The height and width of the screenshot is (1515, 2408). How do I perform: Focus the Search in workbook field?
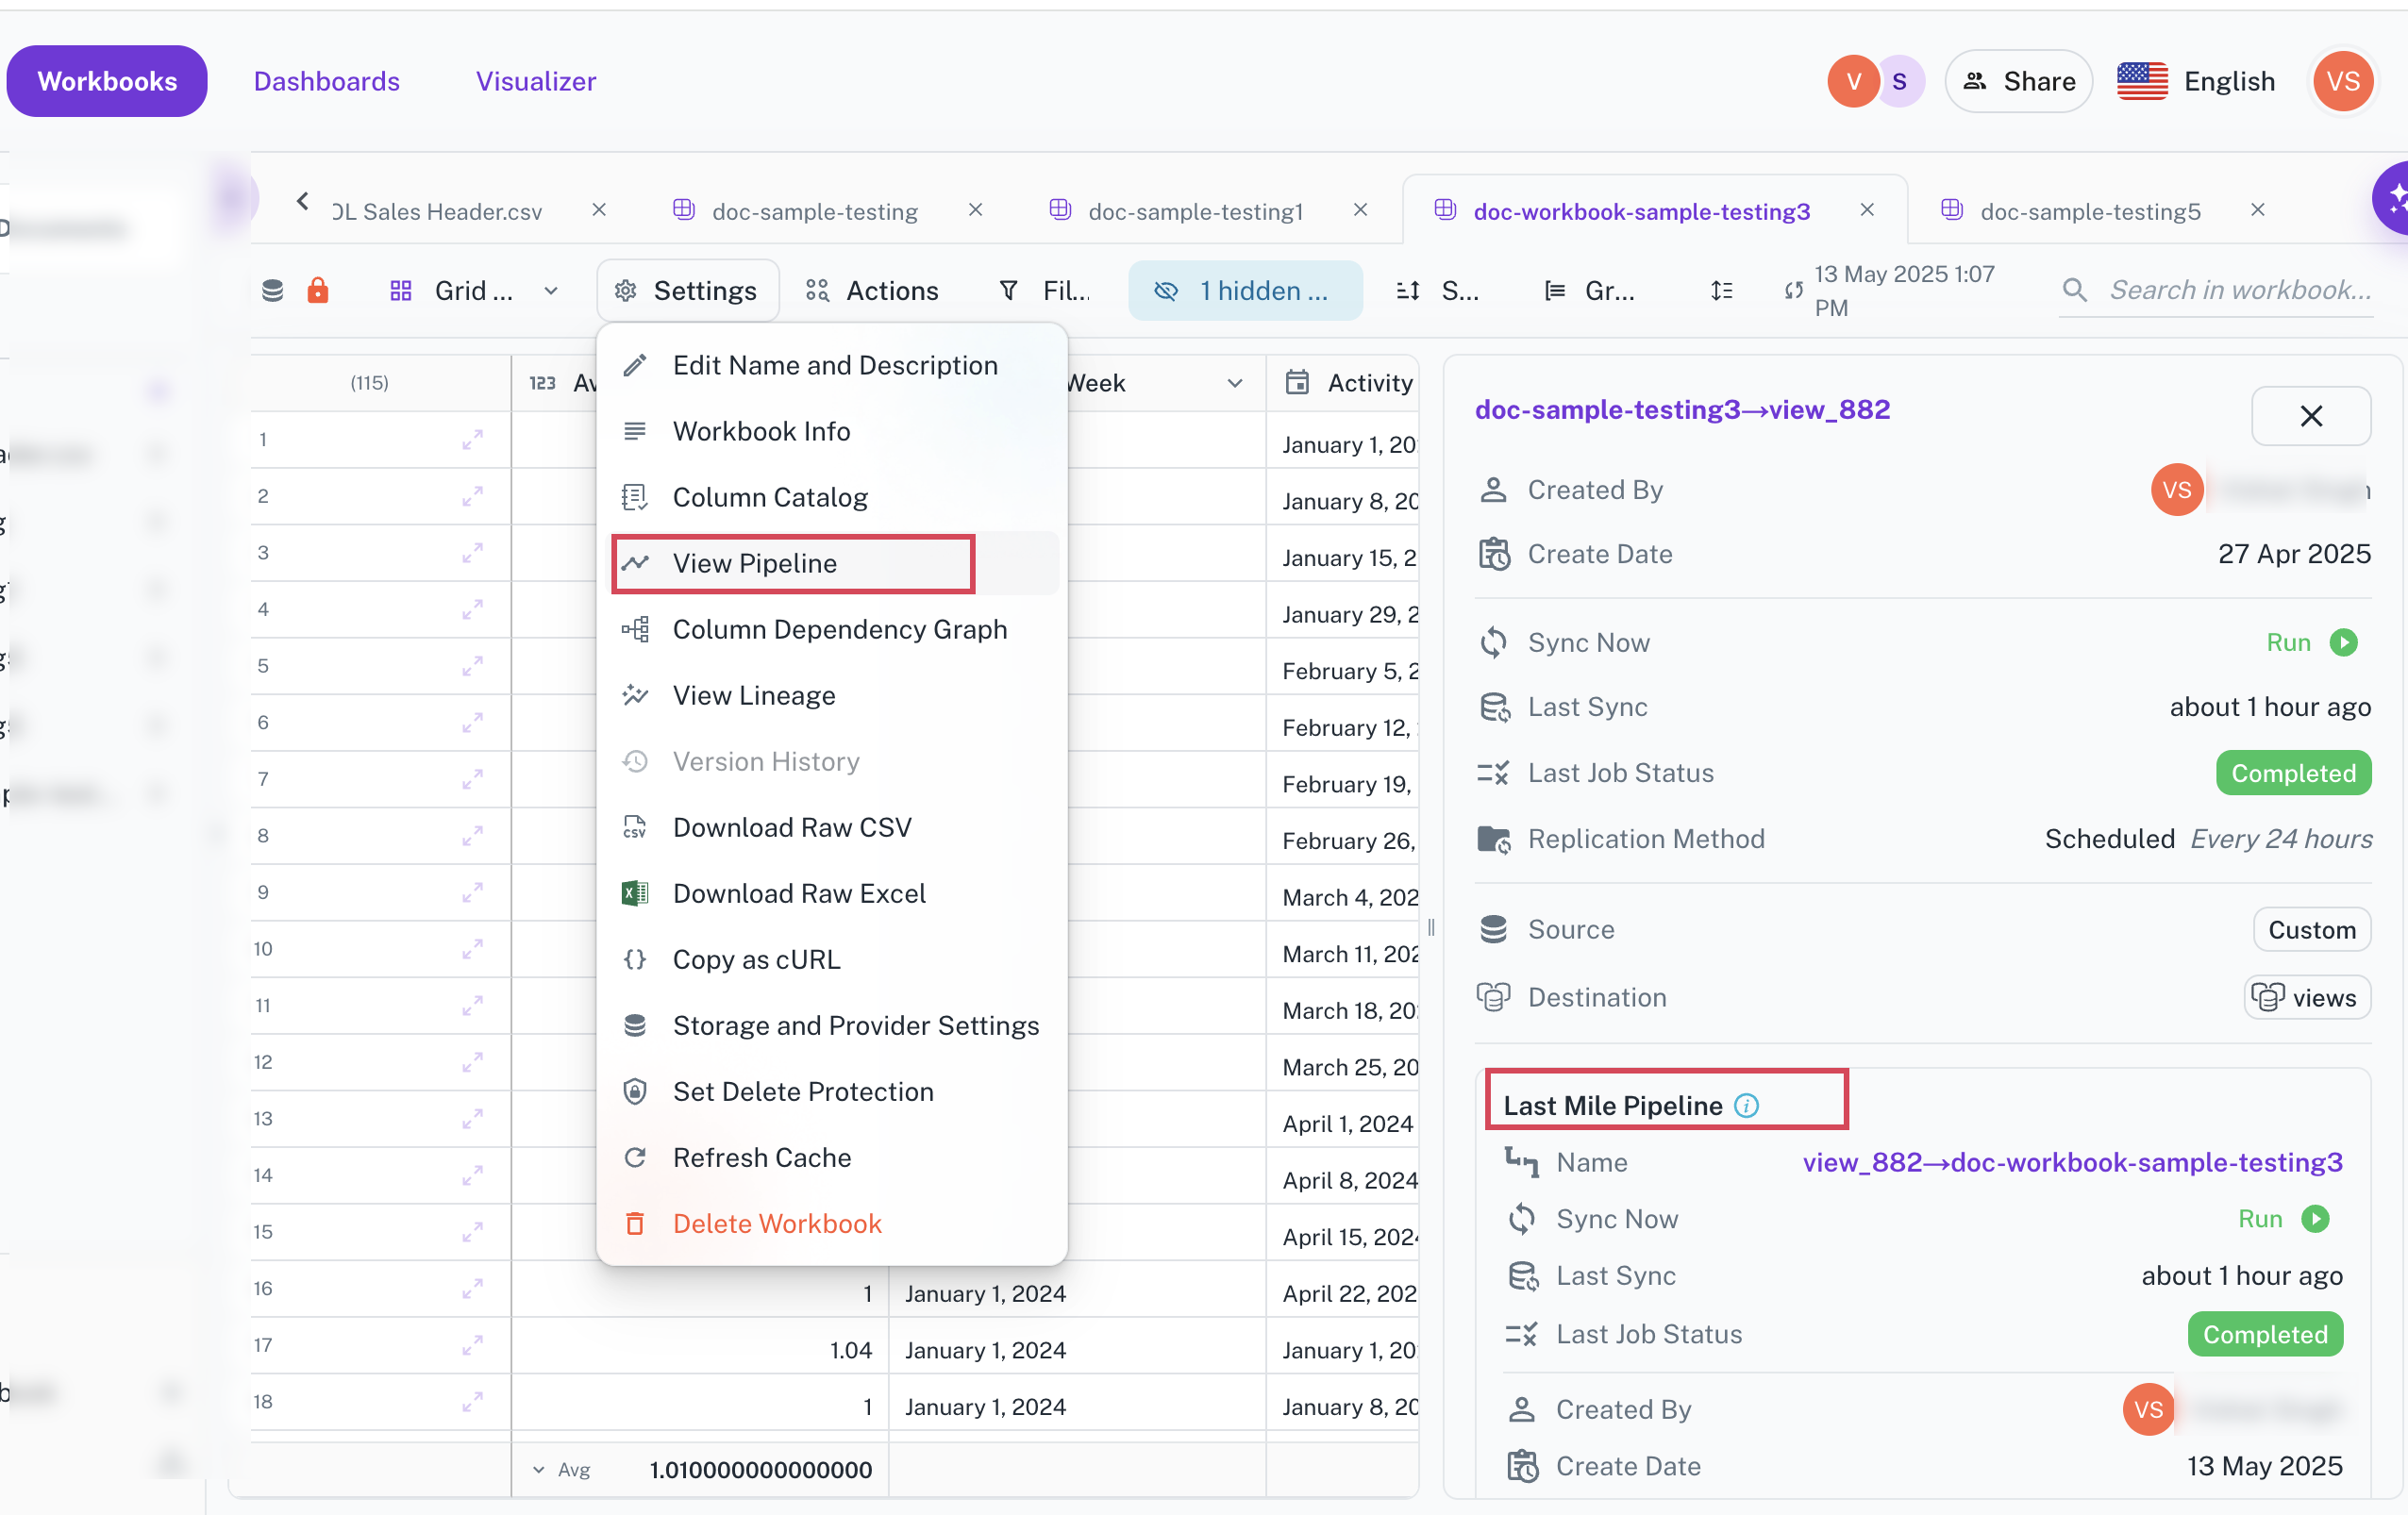coord(2215,290)
